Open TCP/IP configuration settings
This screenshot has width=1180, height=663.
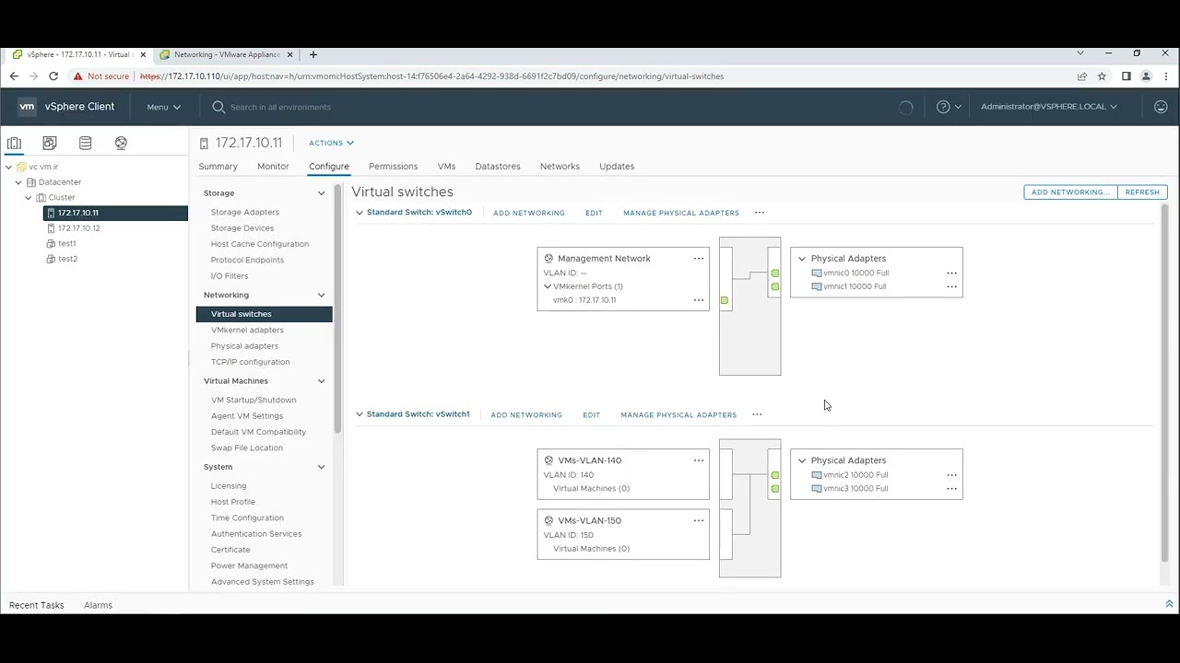[250, 362]
